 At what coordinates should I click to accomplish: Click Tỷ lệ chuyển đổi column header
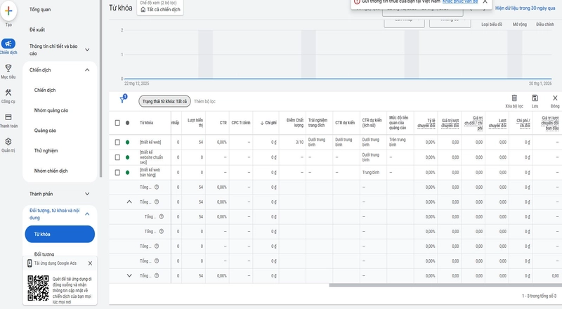point(426,123)
